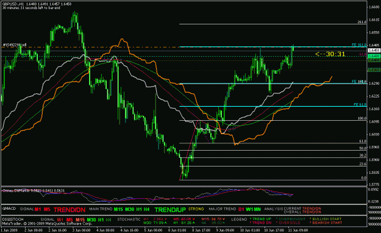Click the LEGEND label

coord(239,220)
